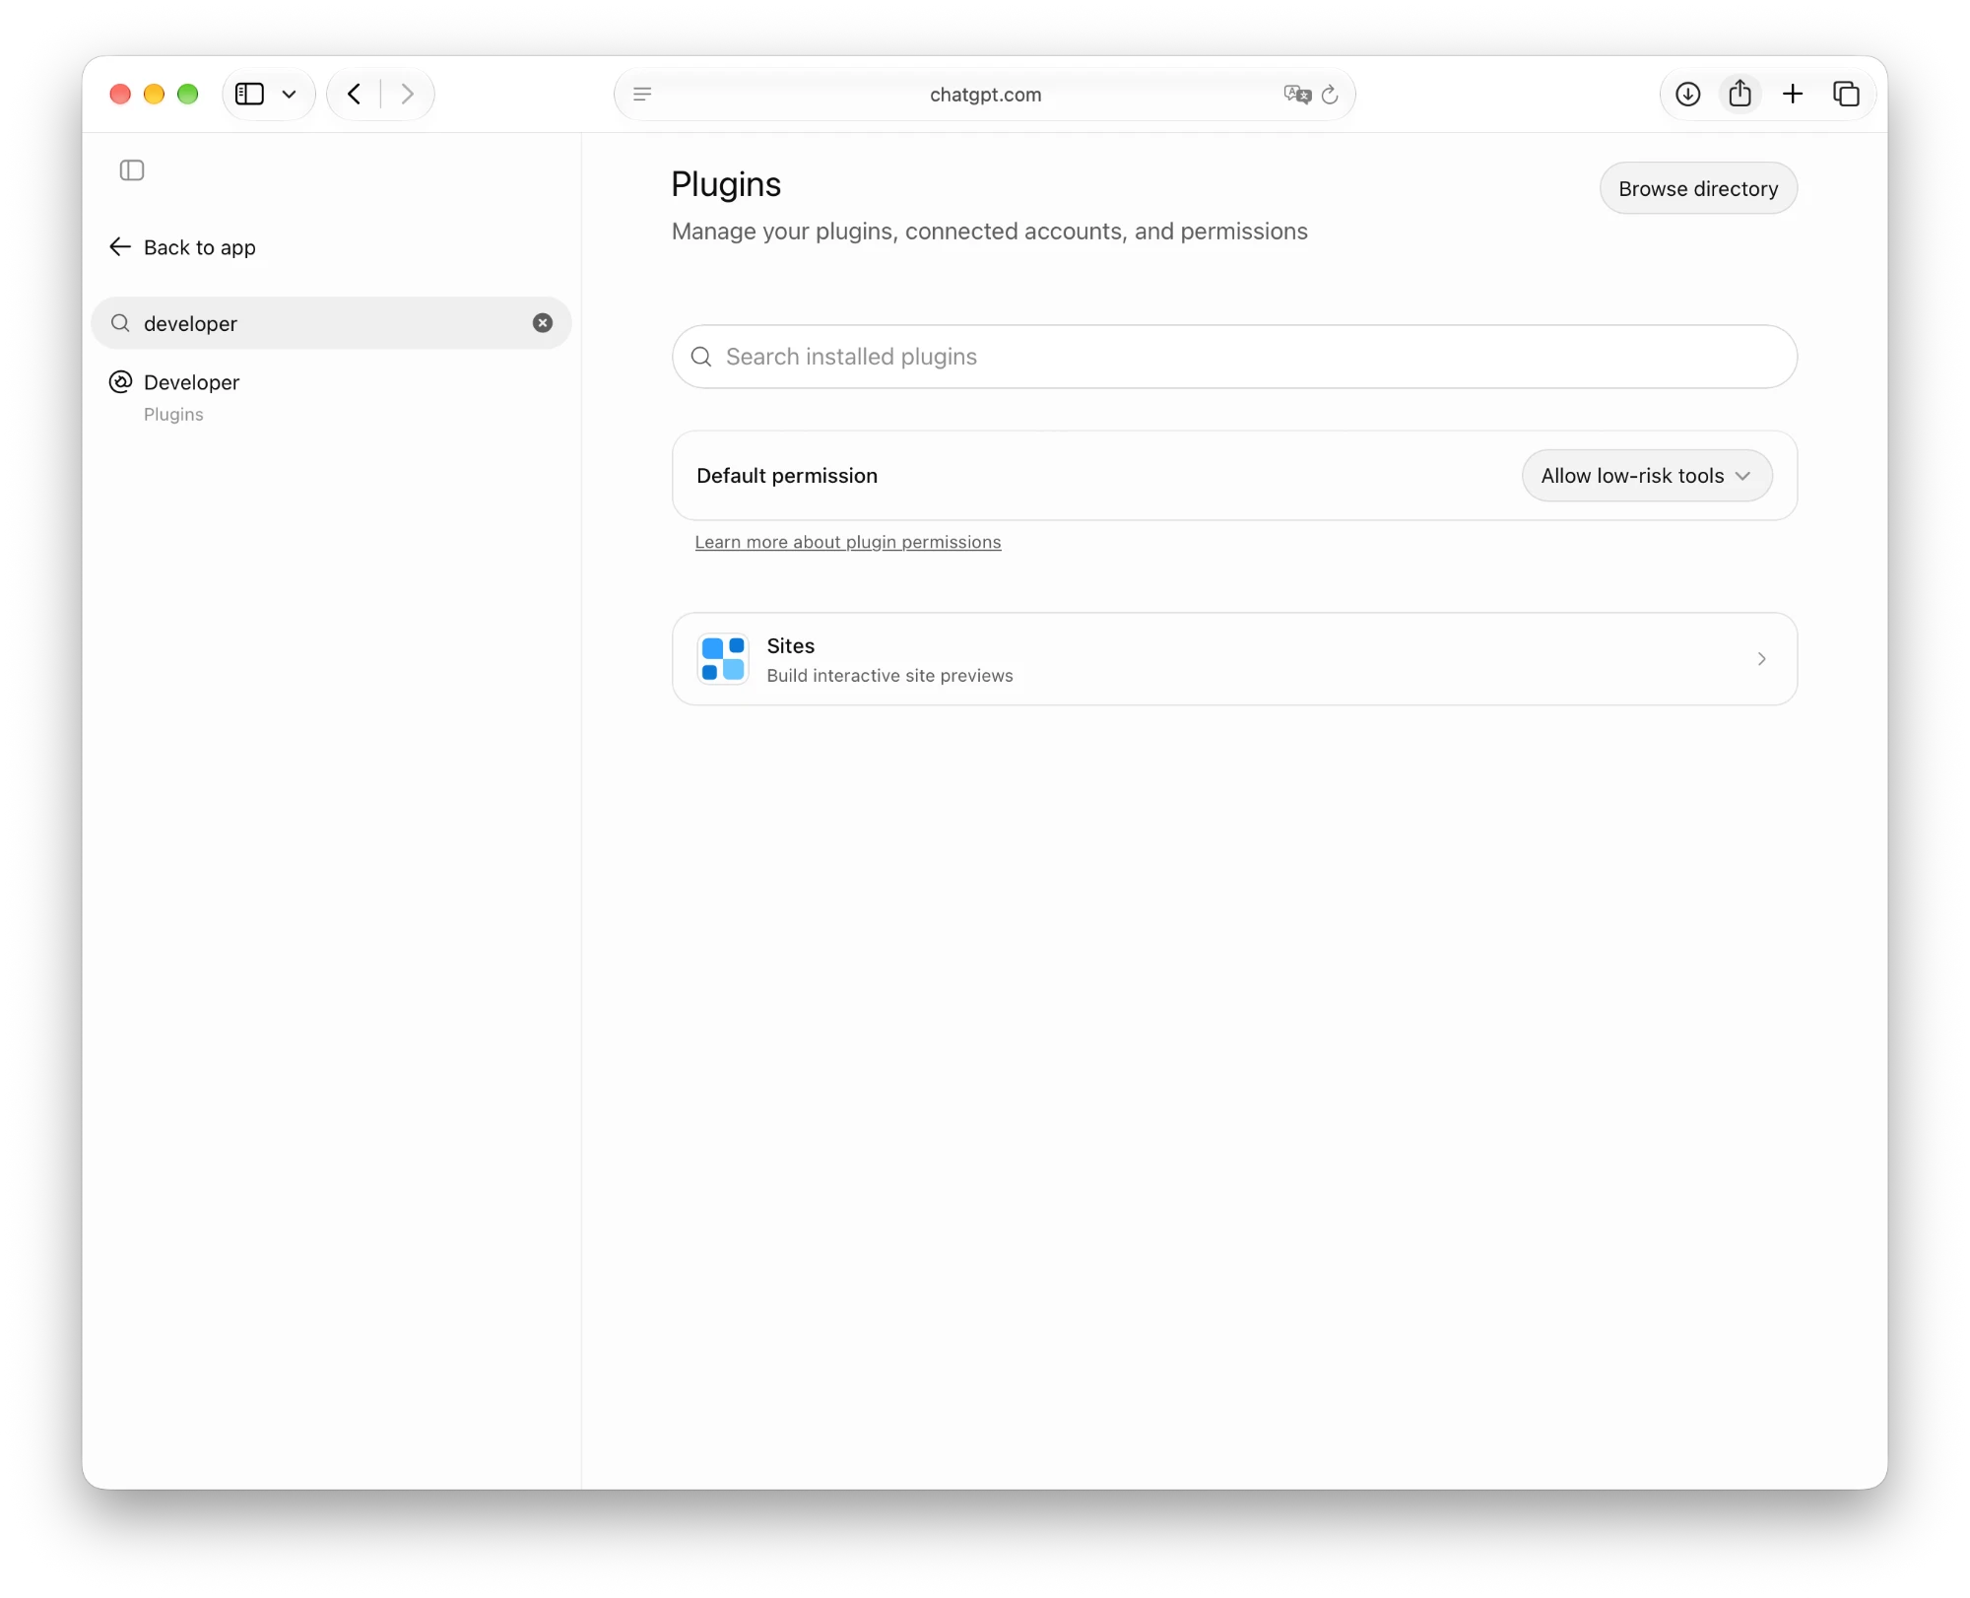
Task: Open the share sheet
Action: (1740, 94)
